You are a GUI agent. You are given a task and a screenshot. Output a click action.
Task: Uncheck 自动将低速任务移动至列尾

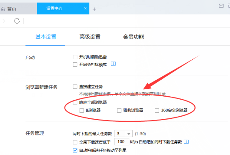click(75, 150)
